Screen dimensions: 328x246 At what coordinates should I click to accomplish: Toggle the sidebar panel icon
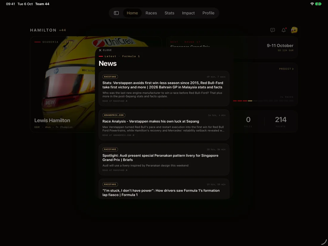point(116,13)
